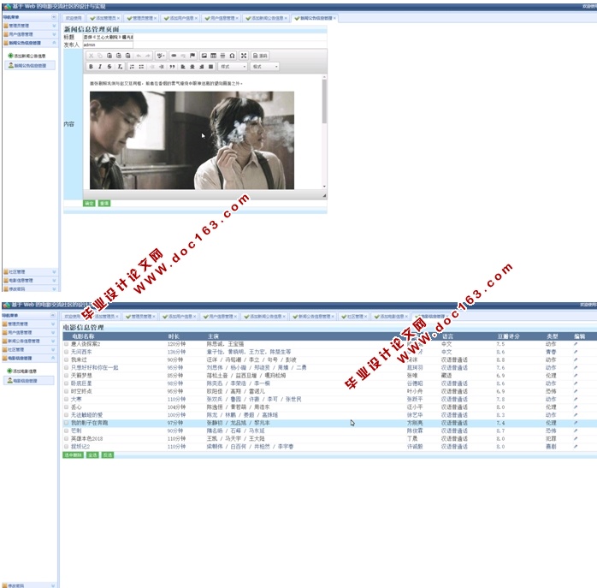Insert a table using the table icon
597x588 pixels.
[213, 56]
